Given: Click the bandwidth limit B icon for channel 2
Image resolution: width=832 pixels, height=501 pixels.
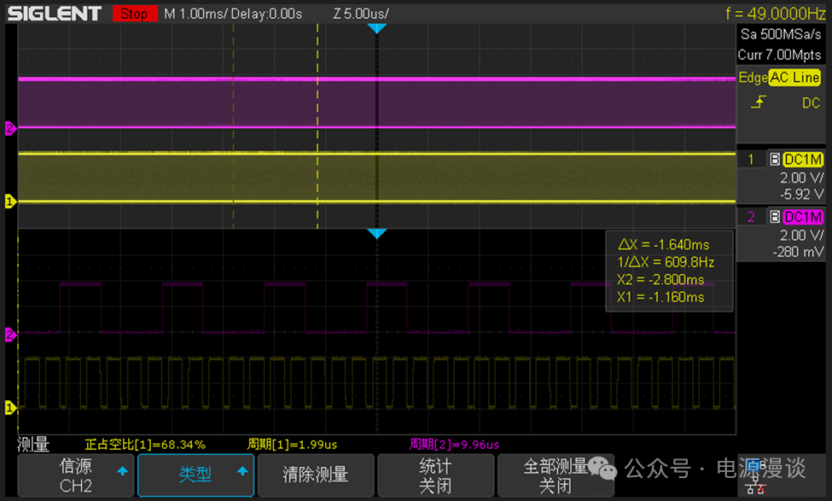Looking at the screenshot, I should (774, 217).
